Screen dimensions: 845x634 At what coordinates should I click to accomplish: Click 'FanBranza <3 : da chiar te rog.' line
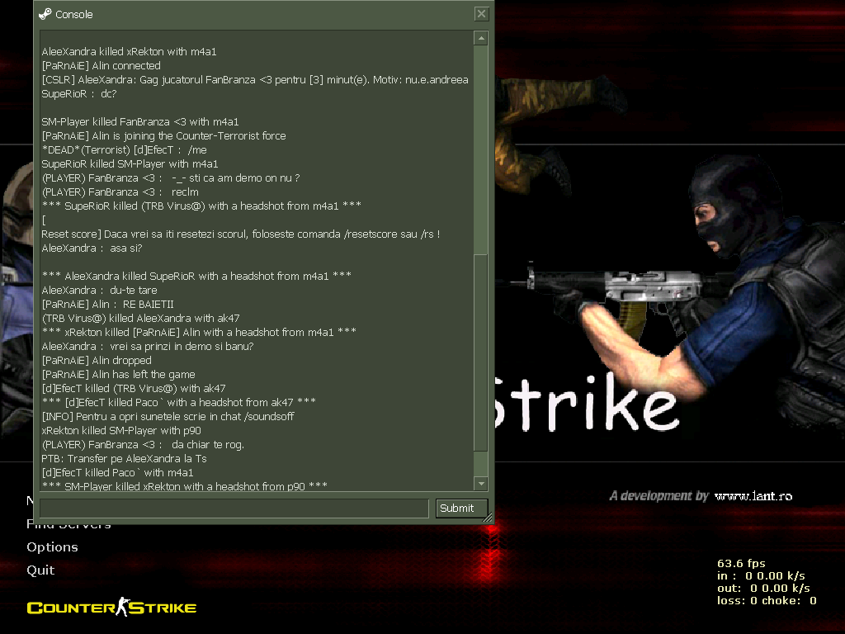[x=143, y=444]
